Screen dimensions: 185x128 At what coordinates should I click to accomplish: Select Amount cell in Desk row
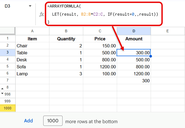point(134,60)
